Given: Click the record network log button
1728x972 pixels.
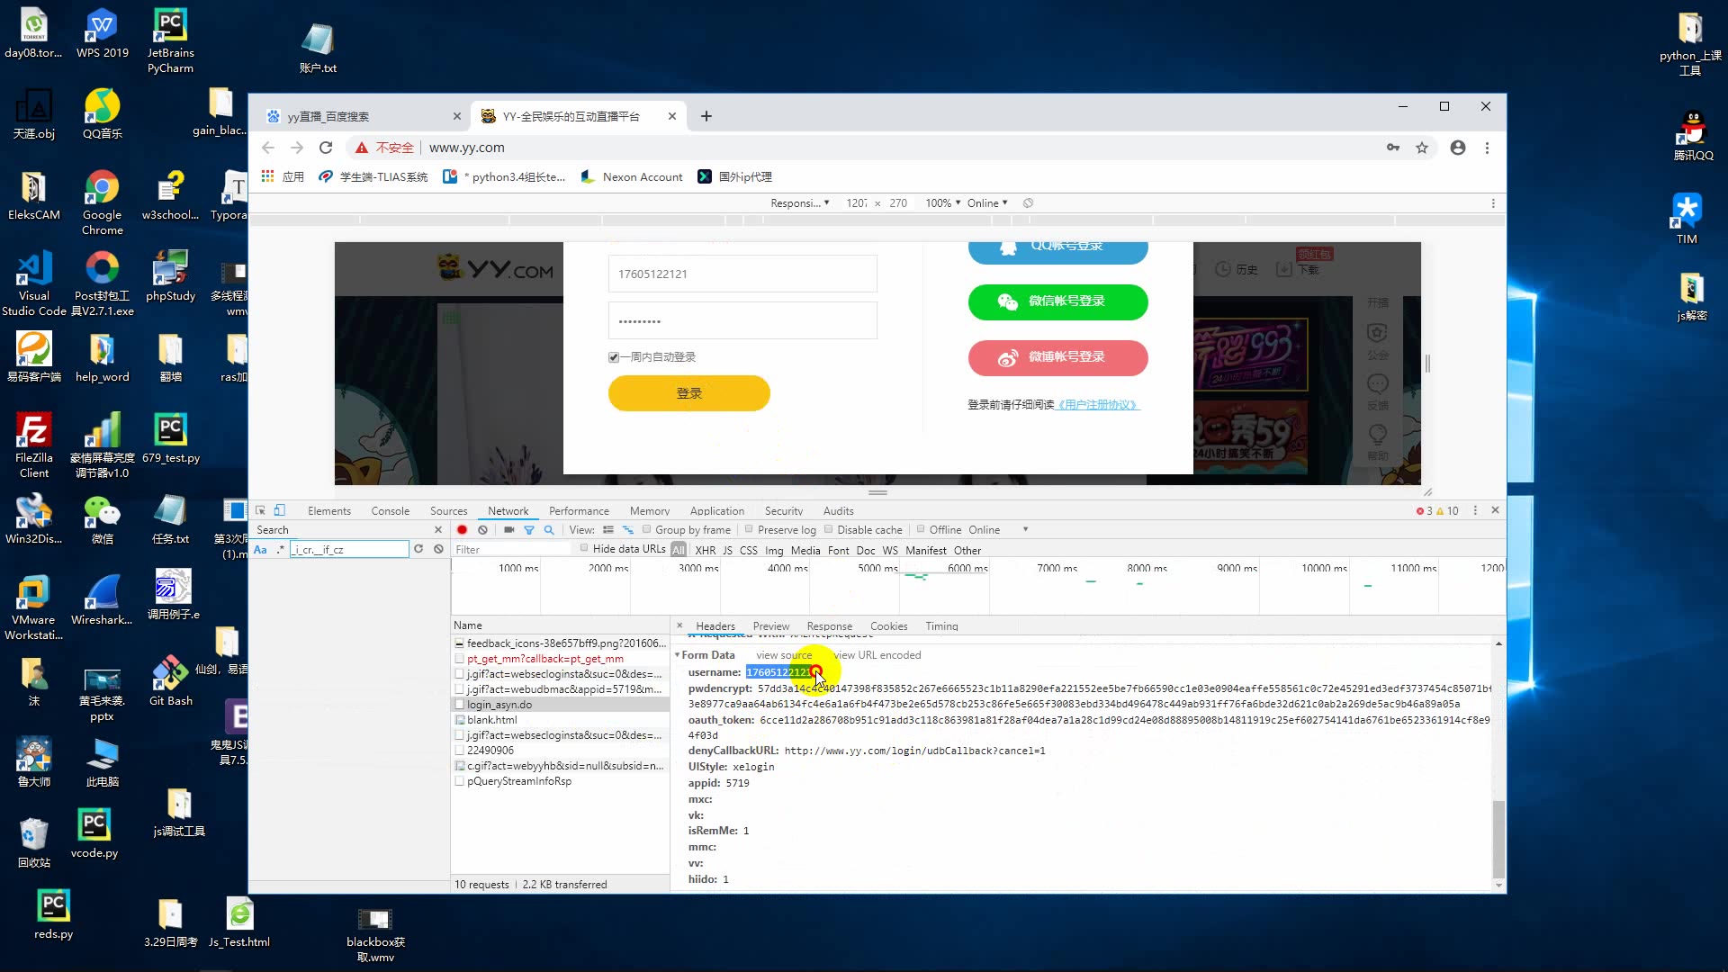Looking at the screenshot, I should click(462, 529).
